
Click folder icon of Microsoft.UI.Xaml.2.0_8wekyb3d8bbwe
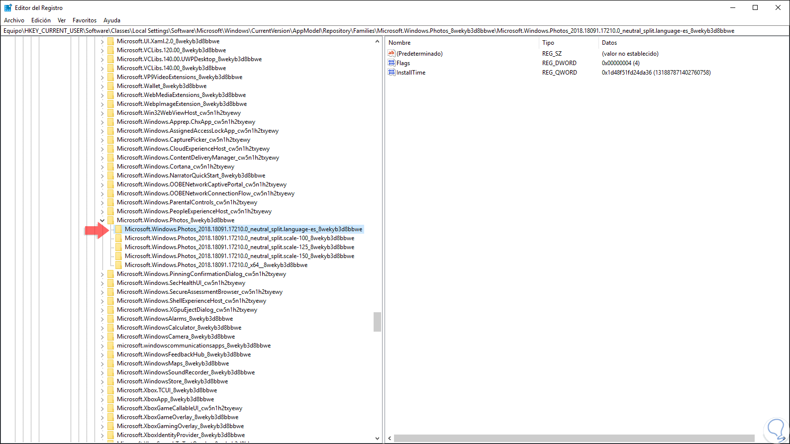(x=110, y=41)
